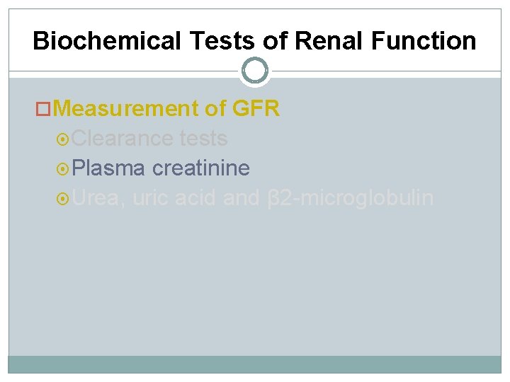Click the circle ornament below the title
The image size is (510, 382).
[x=255, y=71]
